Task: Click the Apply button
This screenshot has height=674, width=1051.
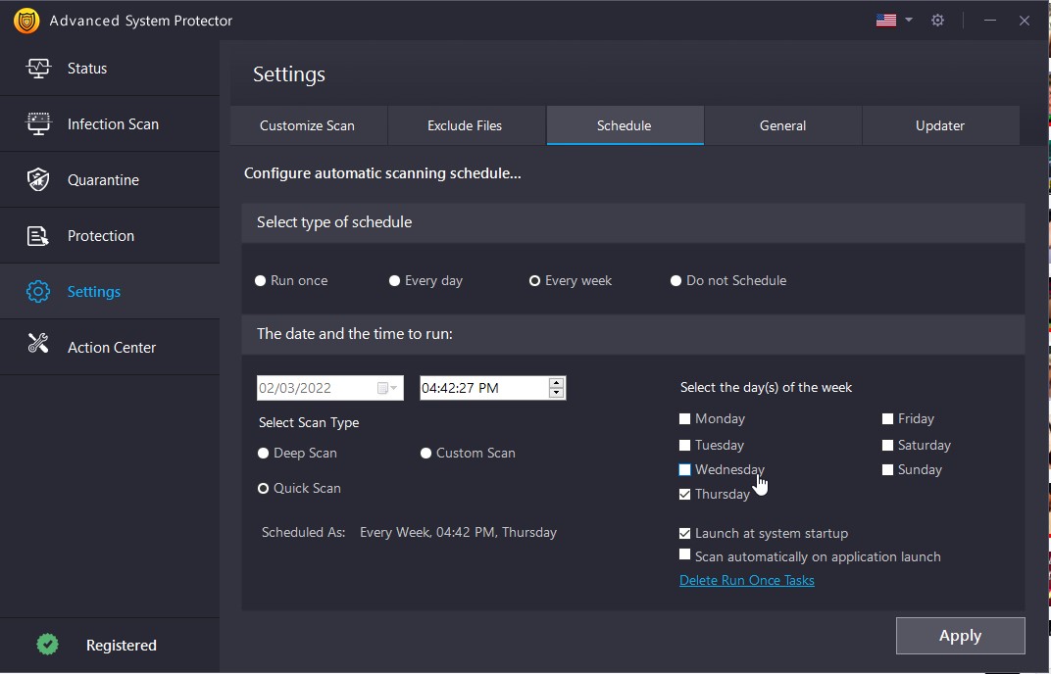Action: tap(960, 635)
